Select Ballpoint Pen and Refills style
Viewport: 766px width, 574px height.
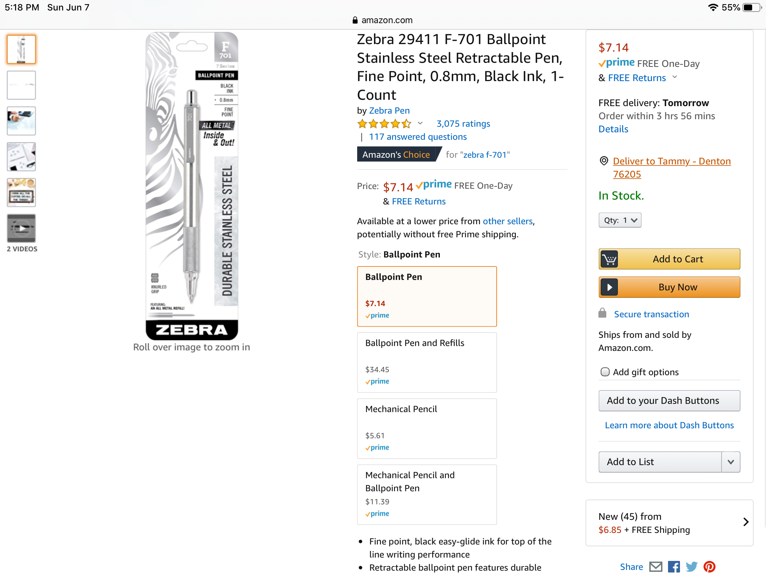[427, 362]
